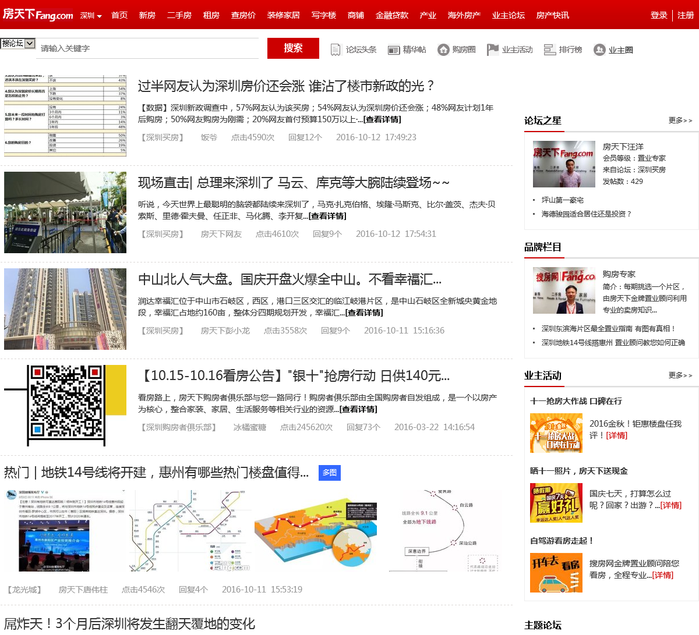Click the 精华帖 list icon
Screen dimensions: 699x635
pos(394,50)
